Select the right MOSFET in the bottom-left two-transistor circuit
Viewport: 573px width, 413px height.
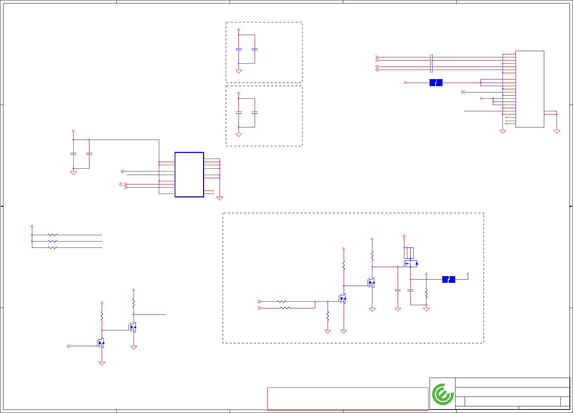(133, 327)
